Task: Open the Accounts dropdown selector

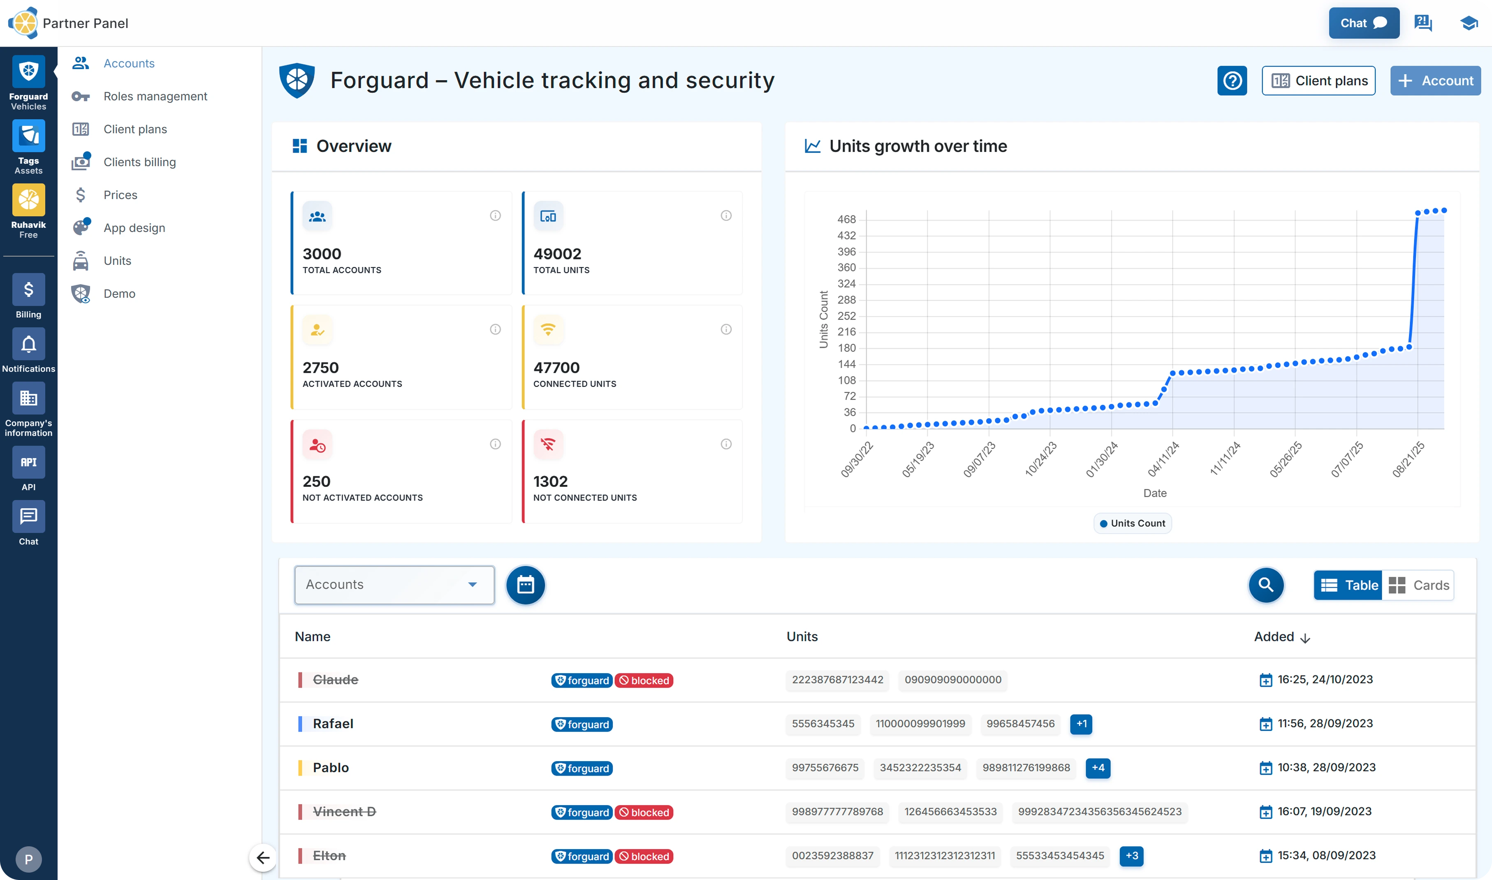Action: pyautogui.click(x=394, y=585)
